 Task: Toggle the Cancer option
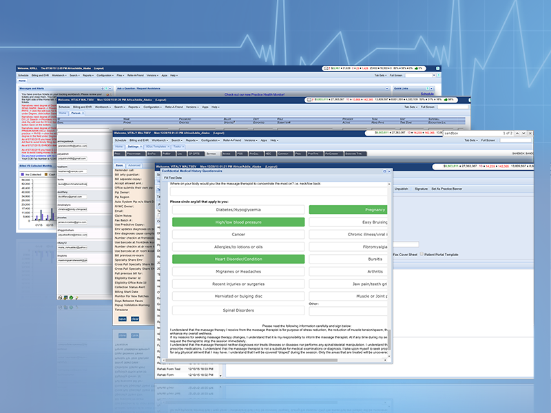(x=238, y=234)
